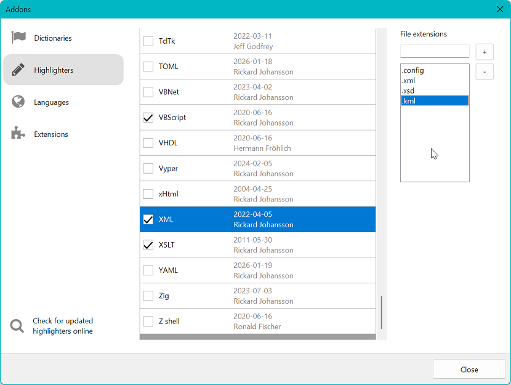Click the TOML date 2026-01-18
The height and width of the screenshot is (385, 511).
click(252, 61)
